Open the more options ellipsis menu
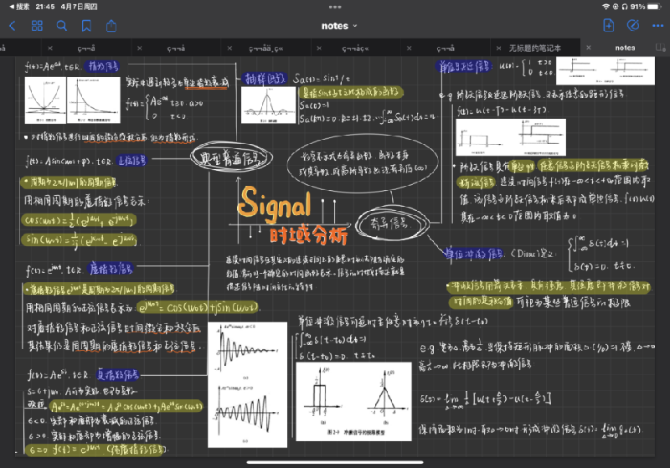This screenshot has width=670, height=468. point(656,26)
